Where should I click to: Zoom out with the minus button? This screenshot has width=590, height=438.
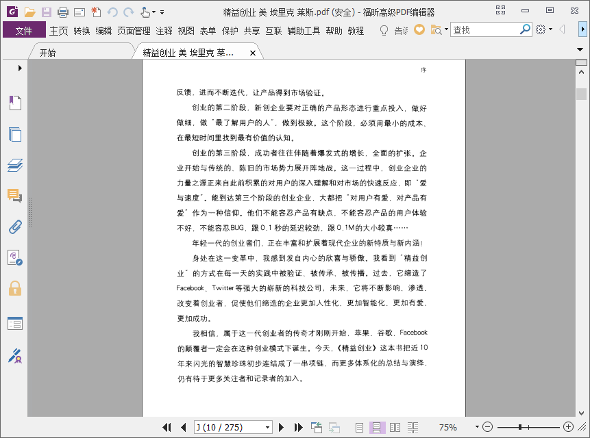pyautogui.click(x=488, y=427)
